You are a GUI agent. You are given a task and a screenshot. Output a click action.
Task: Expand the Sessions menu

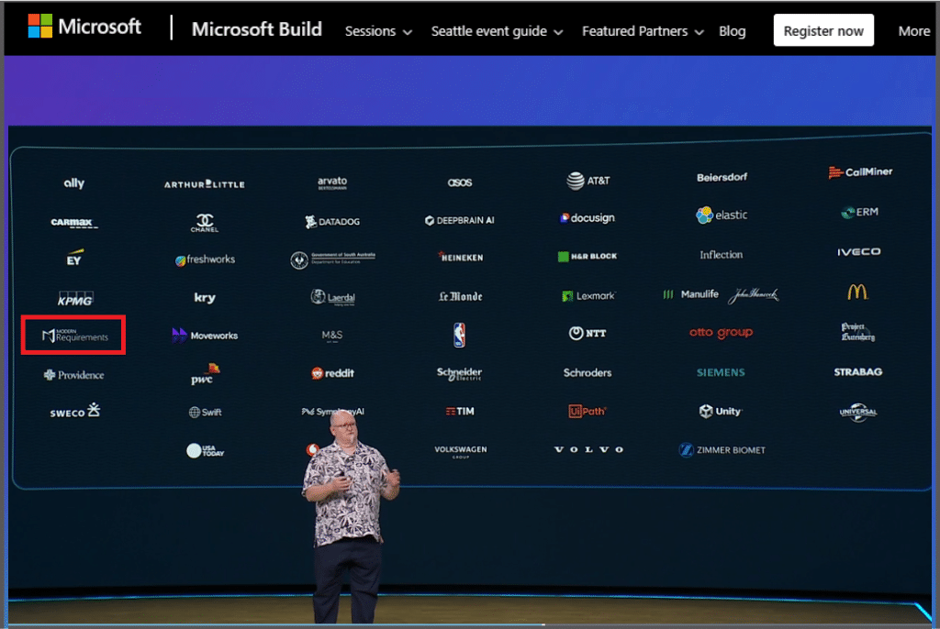(378, 31)
